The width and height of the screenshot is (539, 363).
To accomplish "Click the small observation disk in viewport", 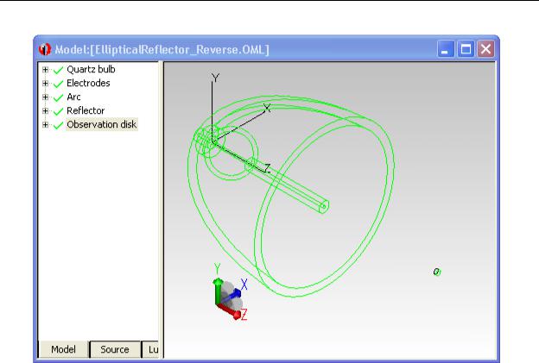I will [436, 272].
